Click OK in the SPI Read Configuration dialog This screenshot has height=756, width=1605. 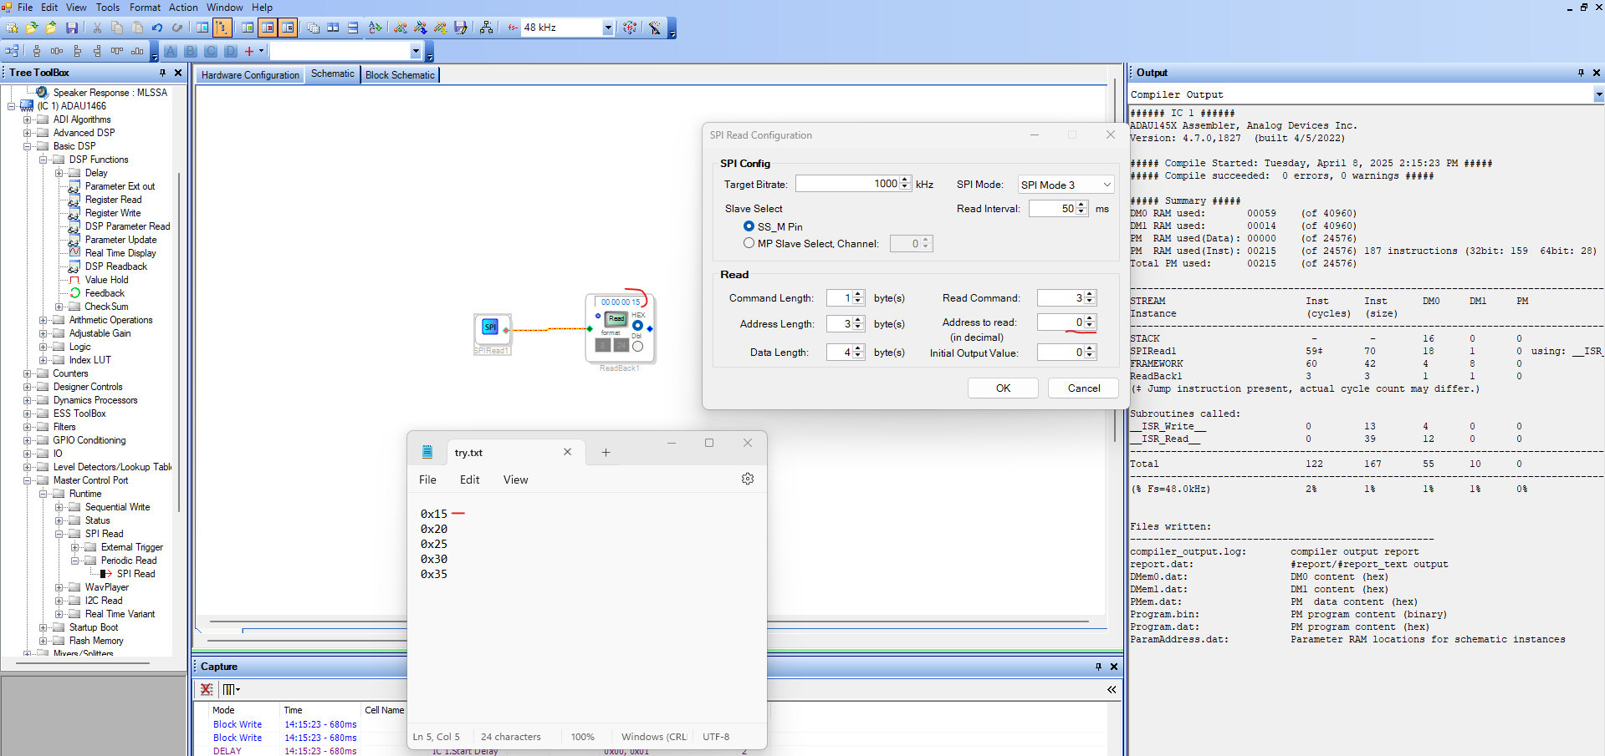[1003, 388]
